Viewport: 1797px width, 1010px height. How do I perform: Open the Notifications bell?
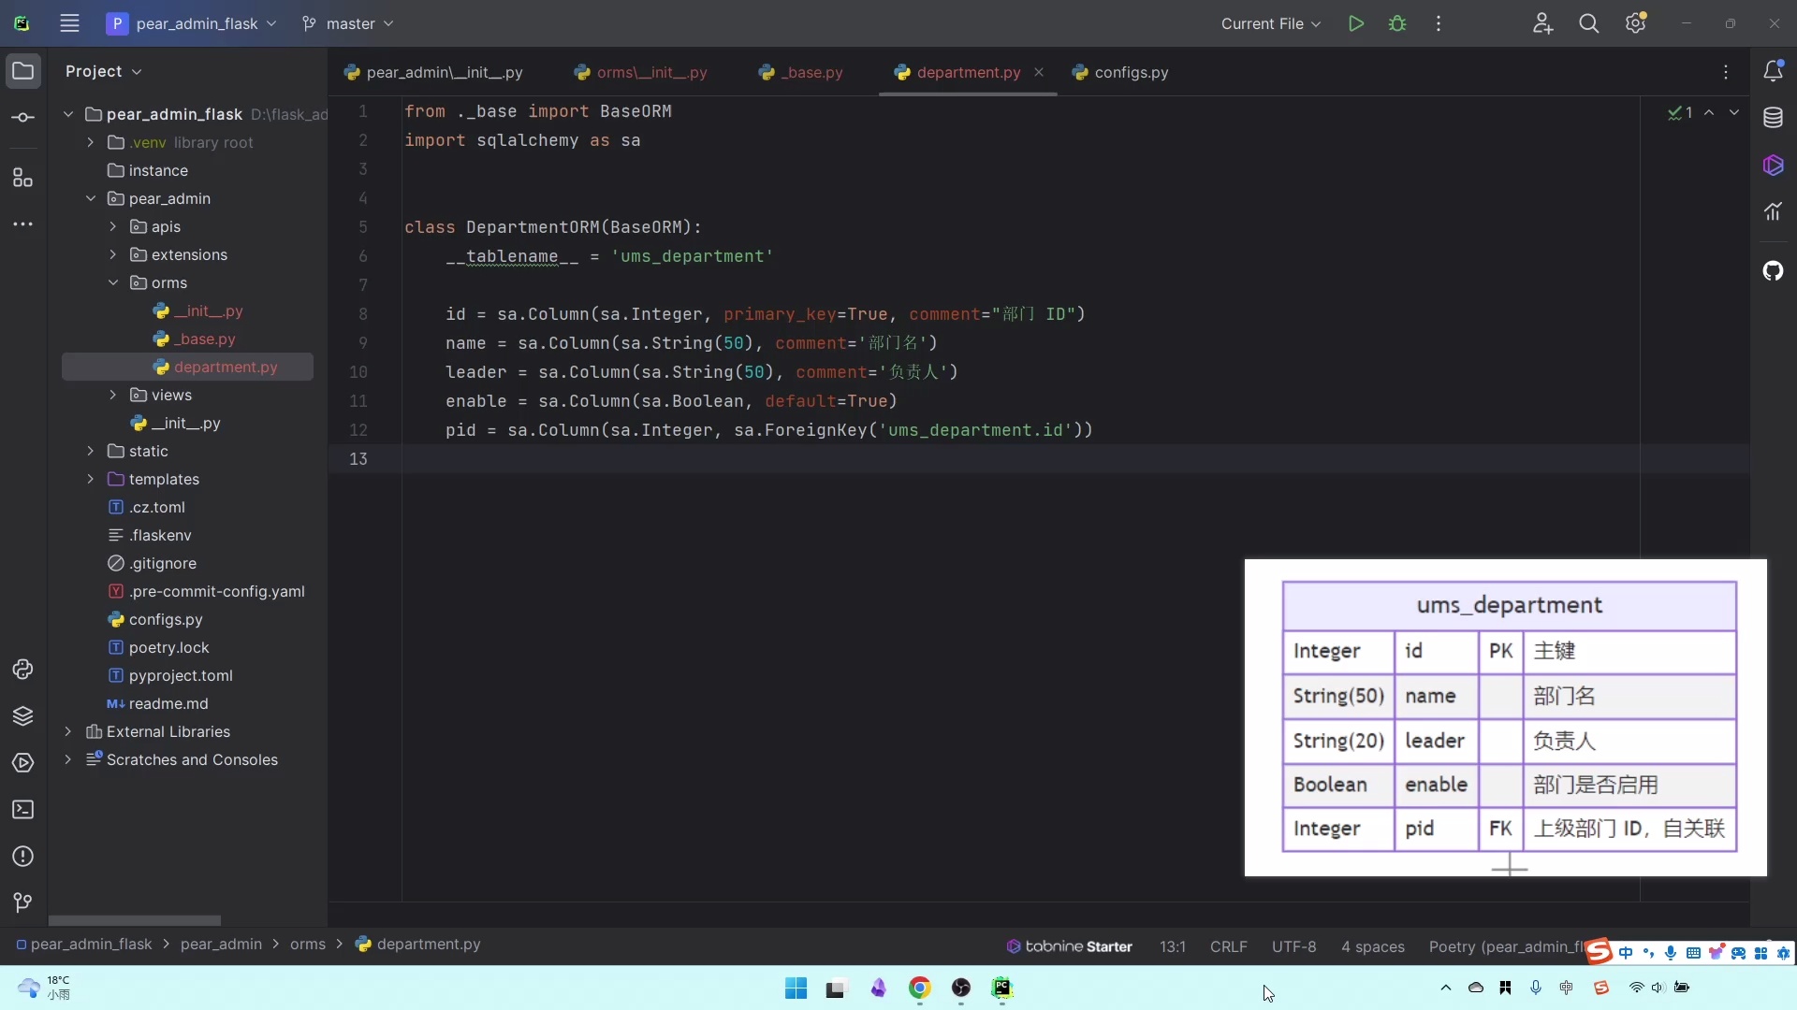(x=1773, y=71)
